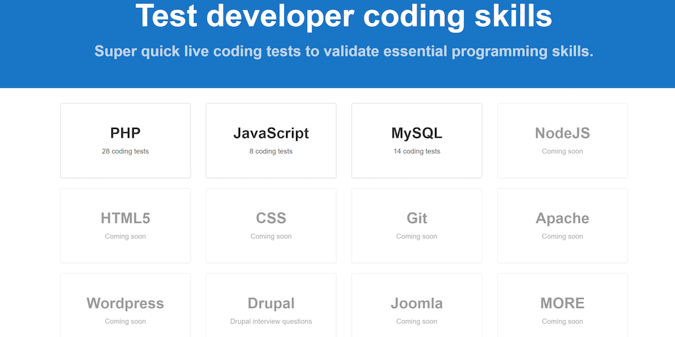This screenshot has width=675, height=337.
Task: Open the Git card
Action: tap(417, 225)
